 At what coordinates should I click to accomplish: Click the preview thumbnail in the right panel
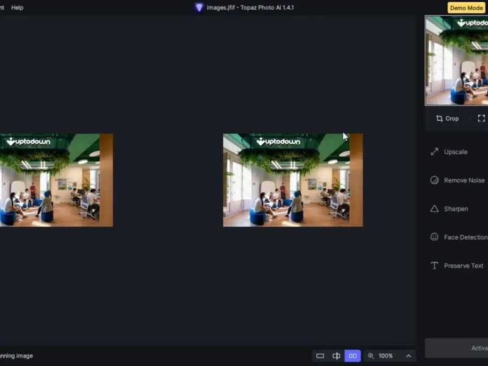(456, 60)
